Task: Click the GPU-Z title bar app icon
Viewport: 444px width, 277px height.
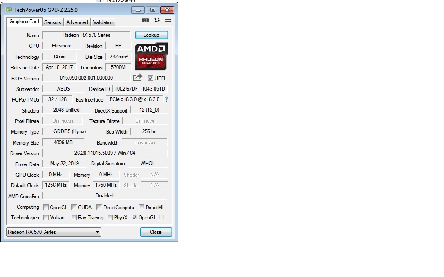Action: [9, 10]
